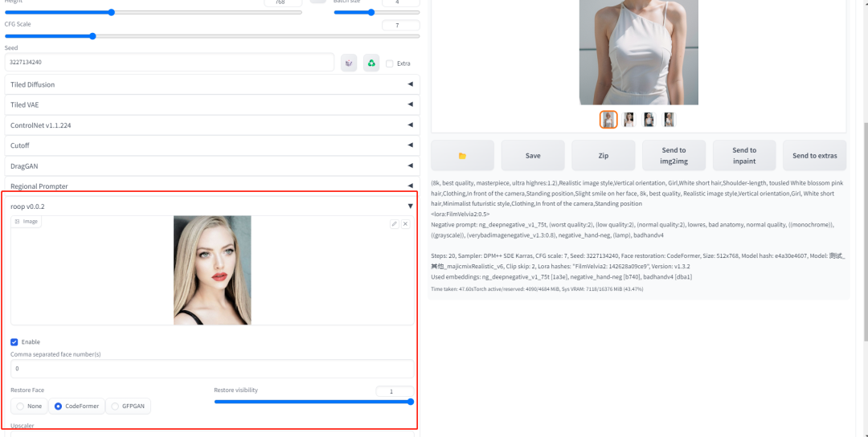Adjust the Height slider
Viewport: 868px width, 437px height.
coord(154,12)
